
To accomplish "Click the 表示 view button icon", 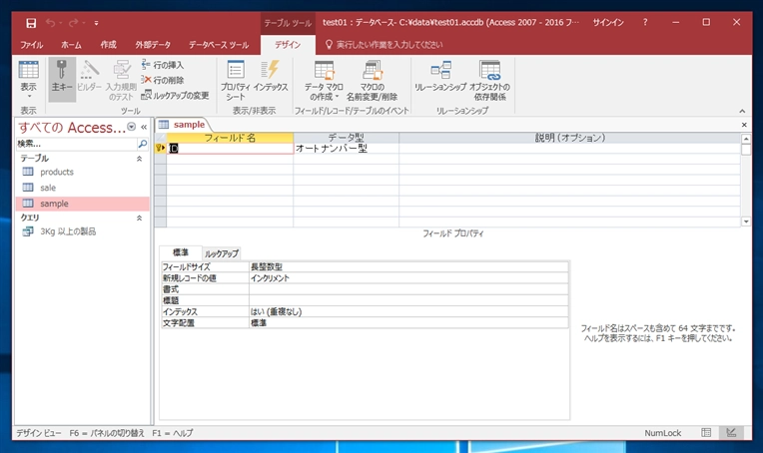I will (28, 70).
